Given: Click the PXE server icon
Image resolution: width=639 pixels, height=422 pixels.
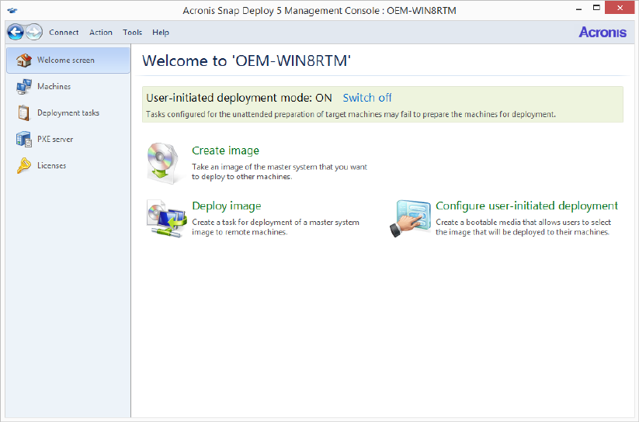Looking at the screenshot, I should pyautogui.click(x=23, y=140).
